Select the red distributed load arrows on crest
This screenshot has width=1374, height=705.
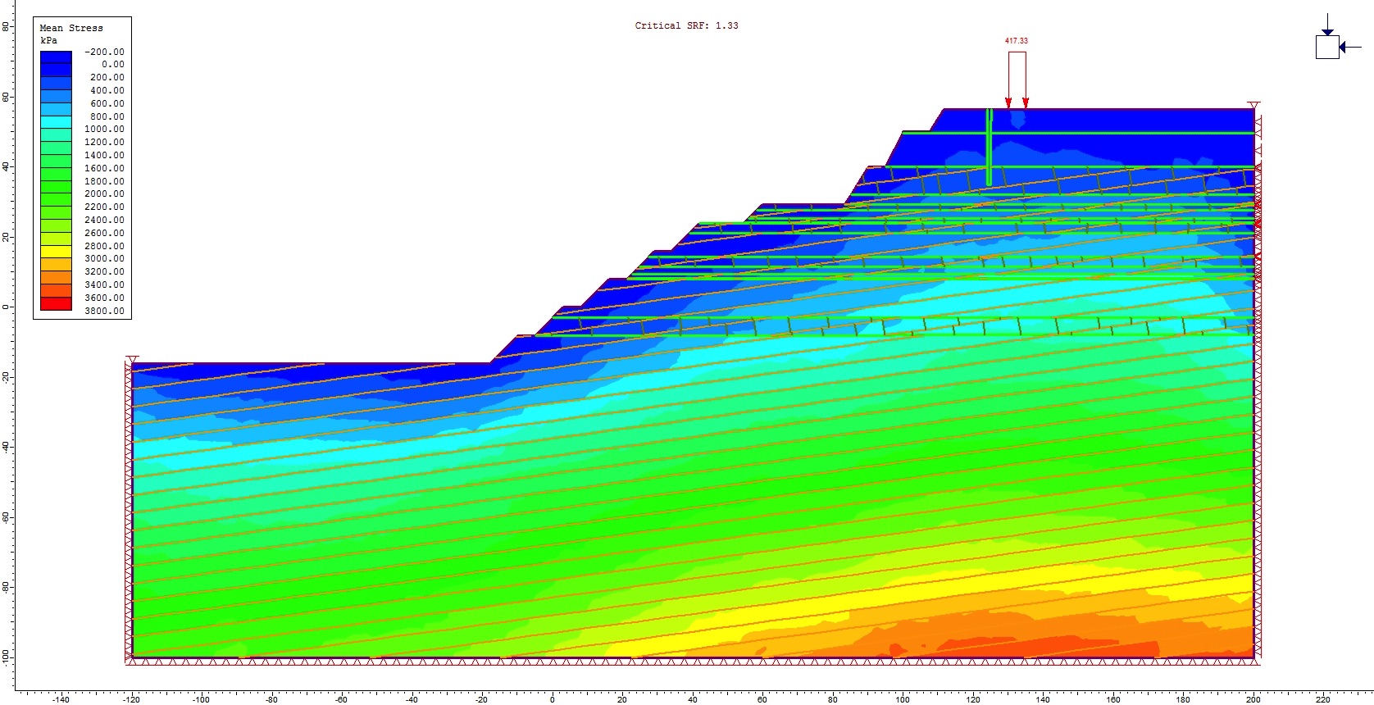point(1017,80)
